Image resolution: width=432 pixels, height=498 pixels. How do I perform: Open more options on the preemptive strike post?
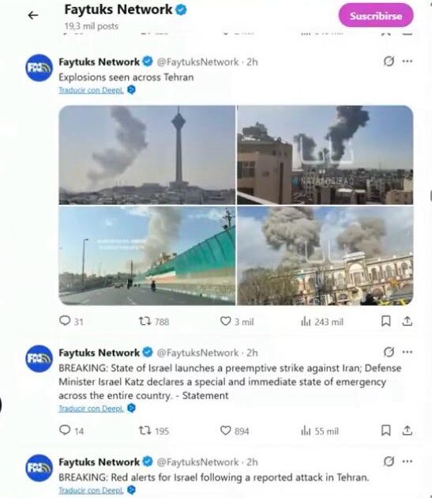point(408,352)
